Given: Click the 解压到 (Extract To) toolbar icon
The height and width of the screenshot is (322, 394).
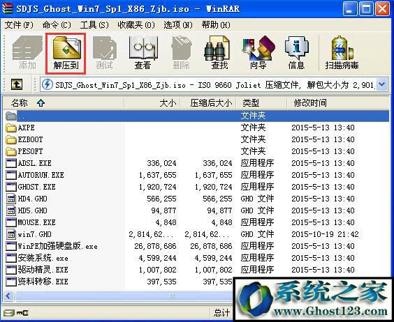Looking at the screenshot, I should [66, 54].
